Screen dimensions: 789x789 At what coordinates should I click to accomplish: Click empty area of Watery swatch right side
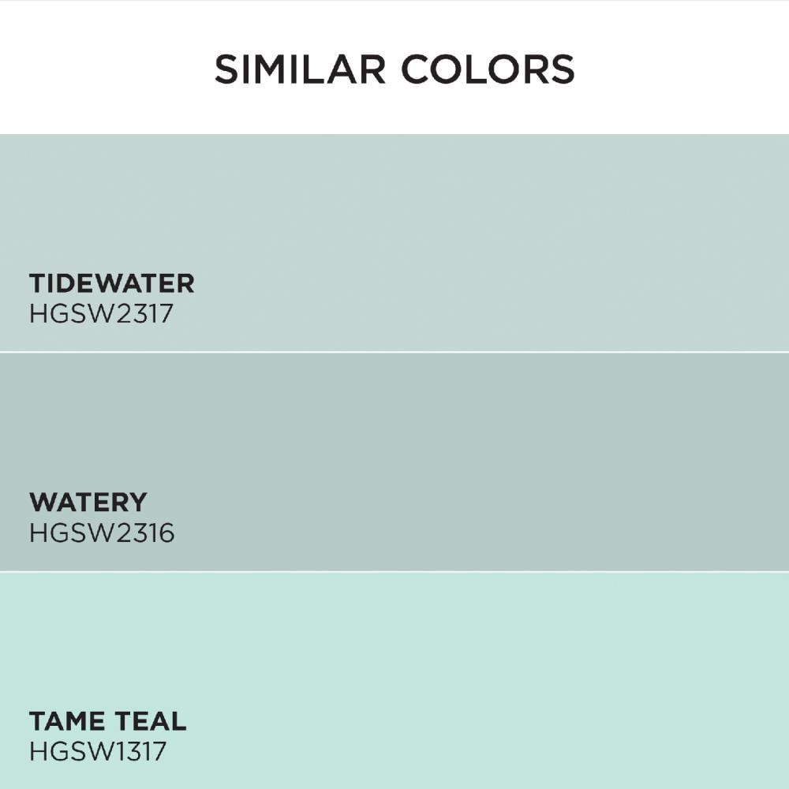point(554,462)
